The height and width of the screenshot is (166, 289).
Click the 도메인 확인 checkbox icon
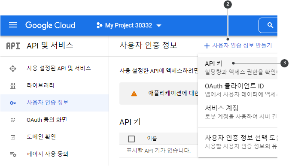(x=13, y=137)
